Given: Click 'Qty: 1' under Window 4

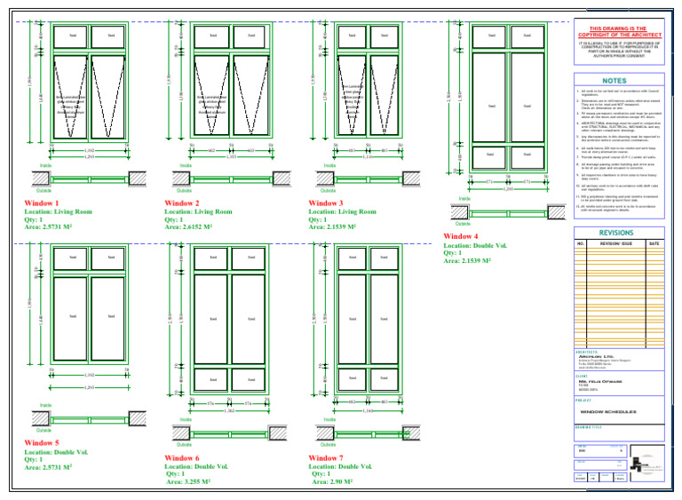Looking at the screenshot, I should tap(452, 253).
